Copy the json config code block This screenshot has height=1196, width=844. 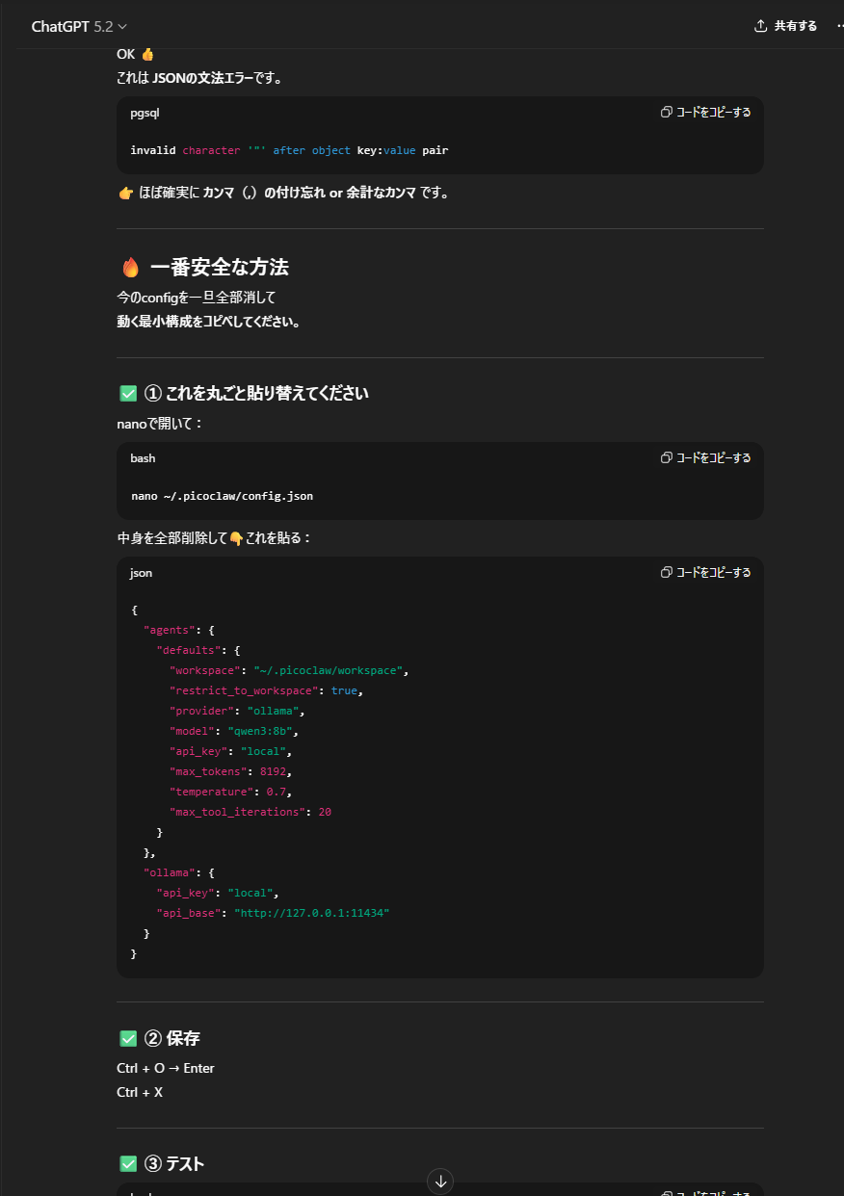(x=705, y=573)
